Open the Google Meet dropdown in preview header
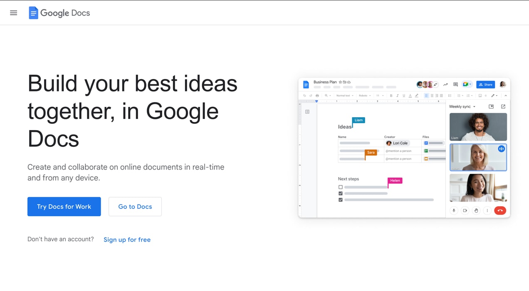 click(467, 84)
